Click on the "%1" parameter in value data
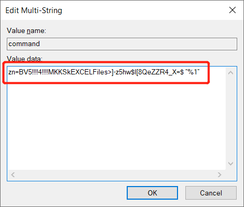This screenshot has width=244, height=207. click(x=193, y=72)
